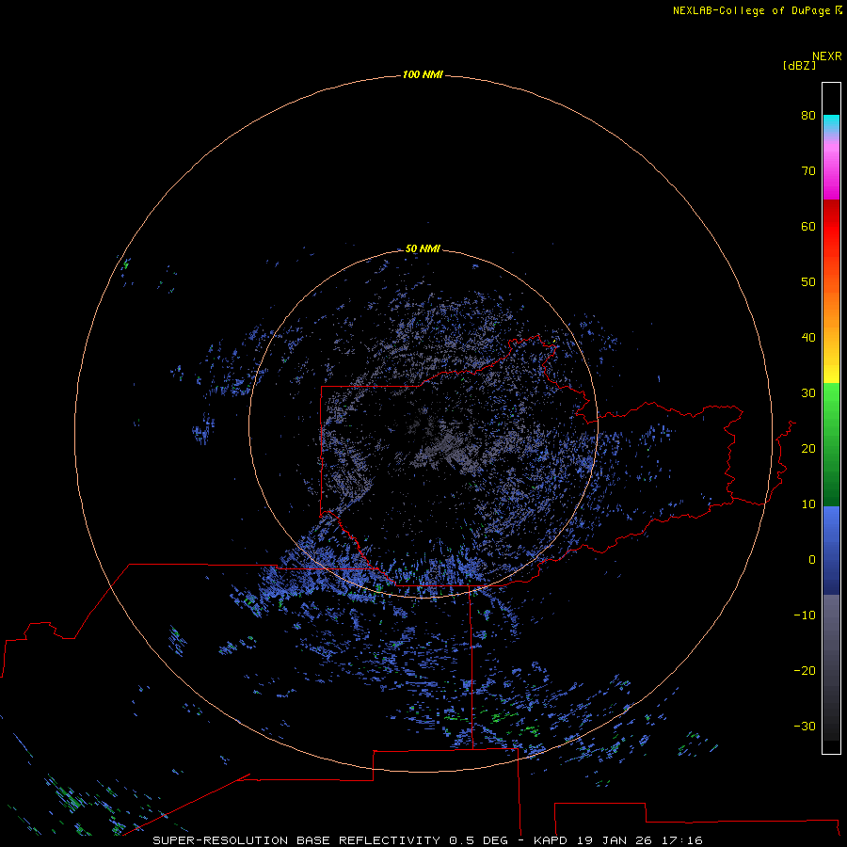Click the 80 dBZ scale value
Viewport: 847px width, 847px height.
(808, 115)
